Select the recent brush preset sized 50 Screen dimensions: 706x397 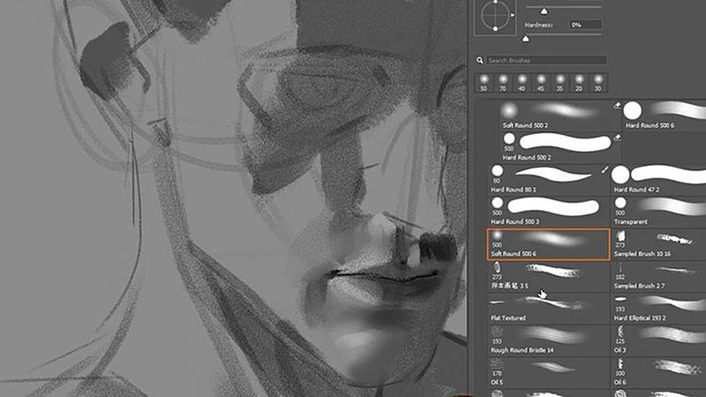click(484, 80)
